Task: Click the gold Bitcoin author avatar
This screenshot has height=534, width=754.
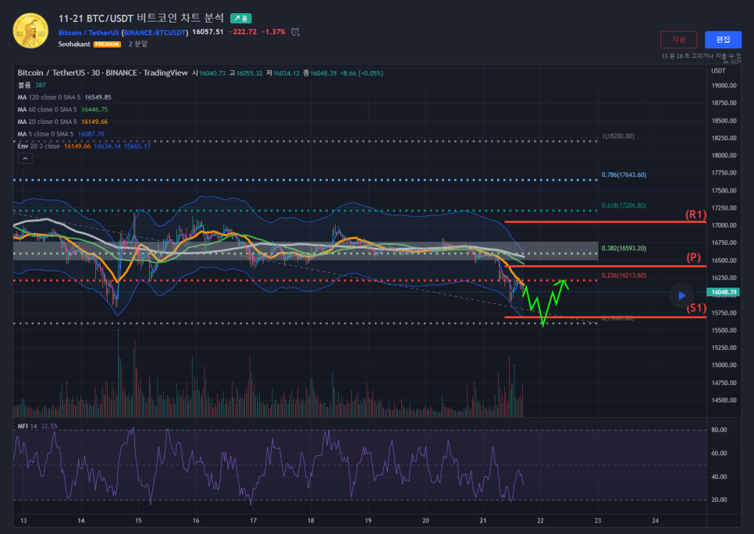Action: (x=30, y=30)
